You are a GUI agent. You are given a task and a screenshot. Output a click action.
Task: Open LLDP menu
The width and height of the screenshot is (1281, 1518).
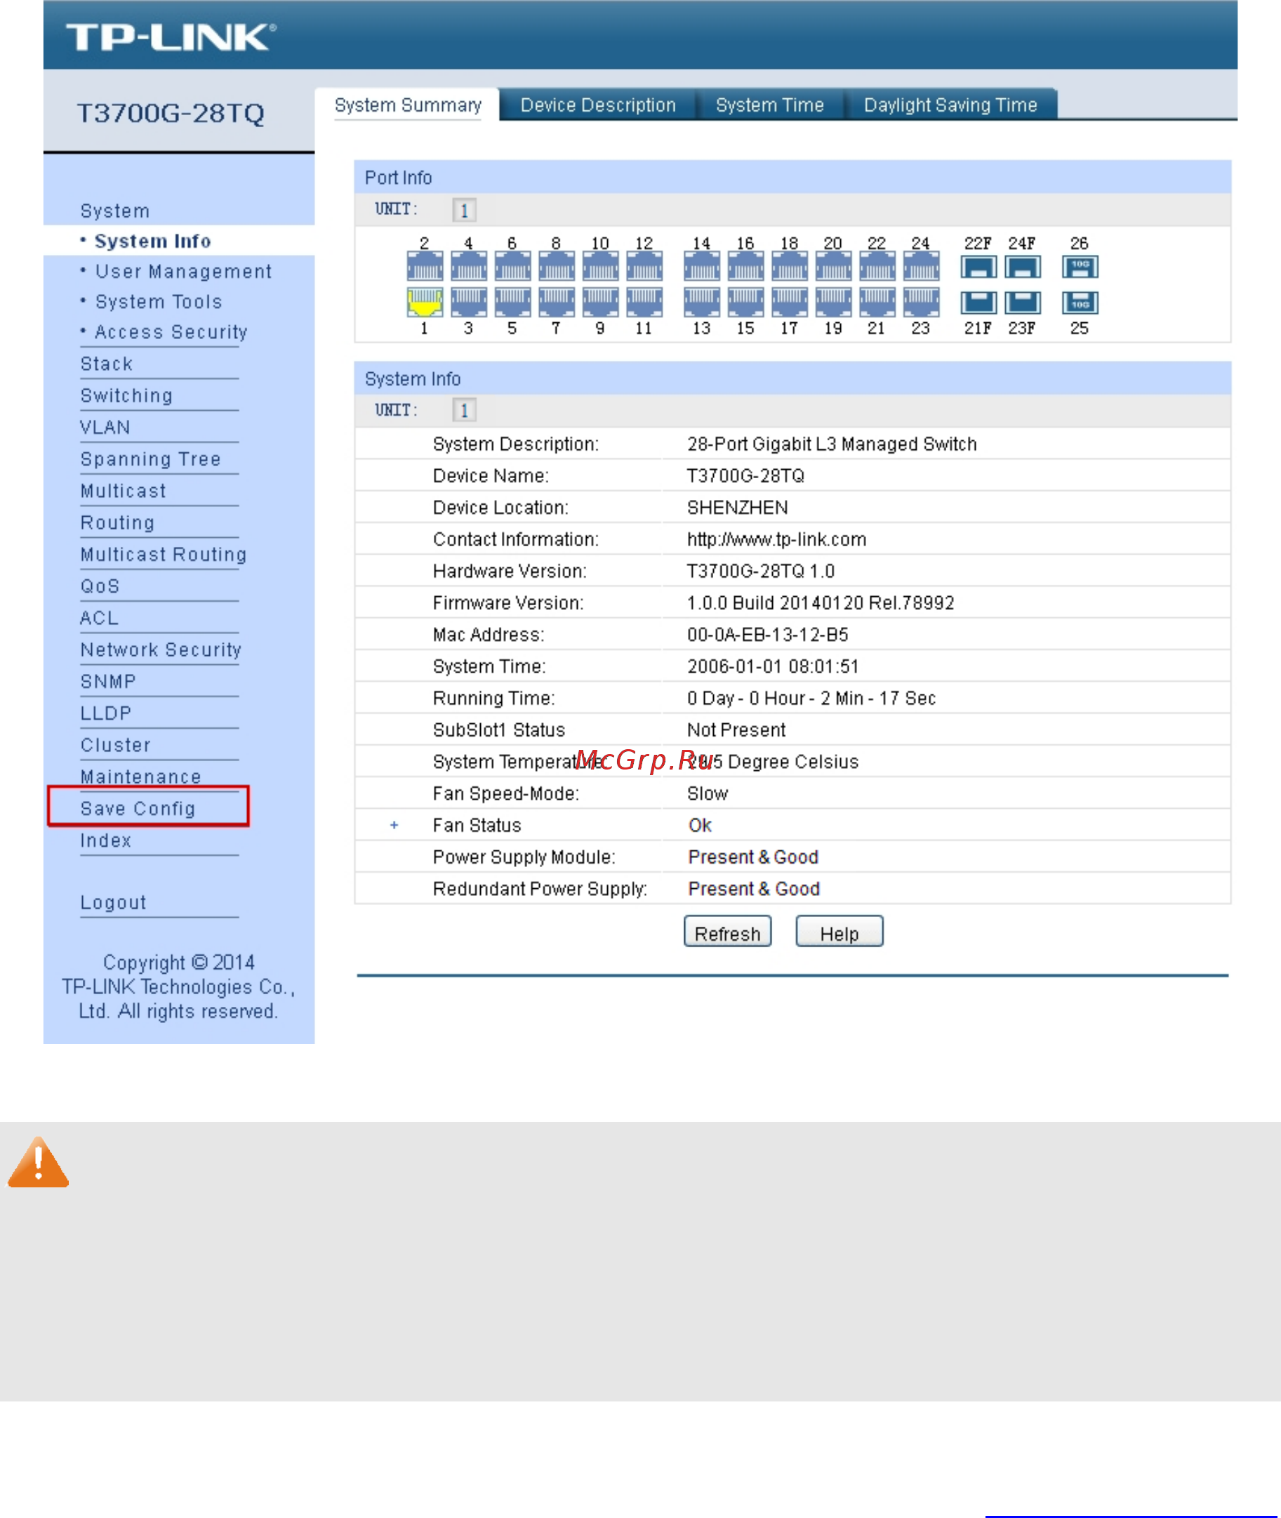coord(105,713)
